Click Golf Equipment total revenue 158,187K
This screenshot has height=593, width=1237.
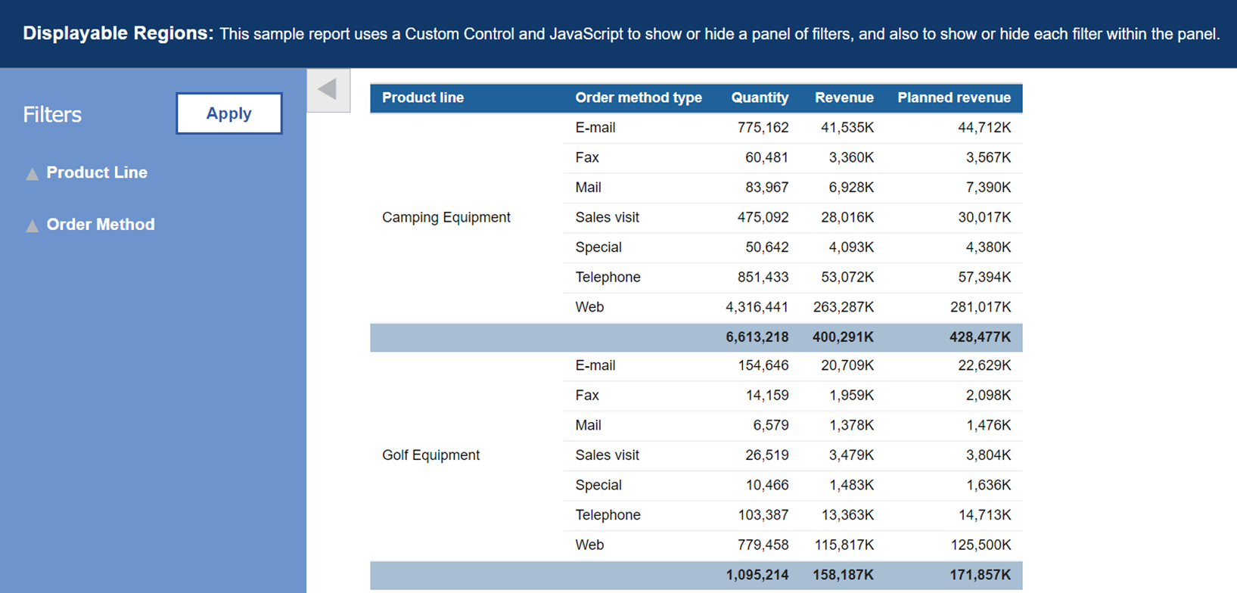point(844,575)
